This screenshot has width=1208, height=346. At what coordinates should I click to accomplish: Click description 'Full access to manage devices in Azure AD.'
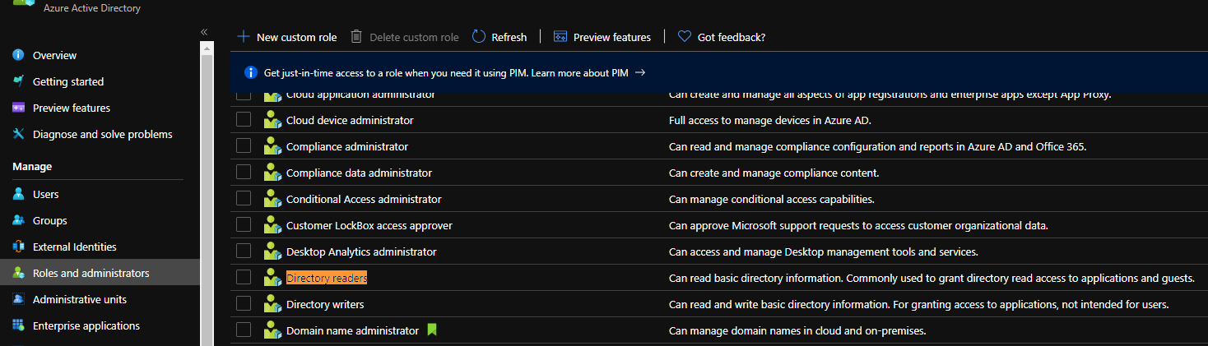[x=769, y=120]
